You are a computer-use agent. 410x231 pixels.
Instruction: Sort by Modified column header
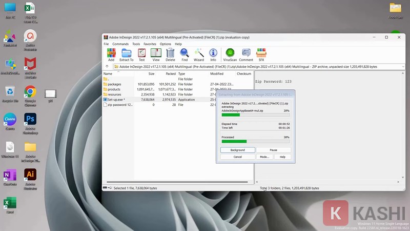coord(222,74)
